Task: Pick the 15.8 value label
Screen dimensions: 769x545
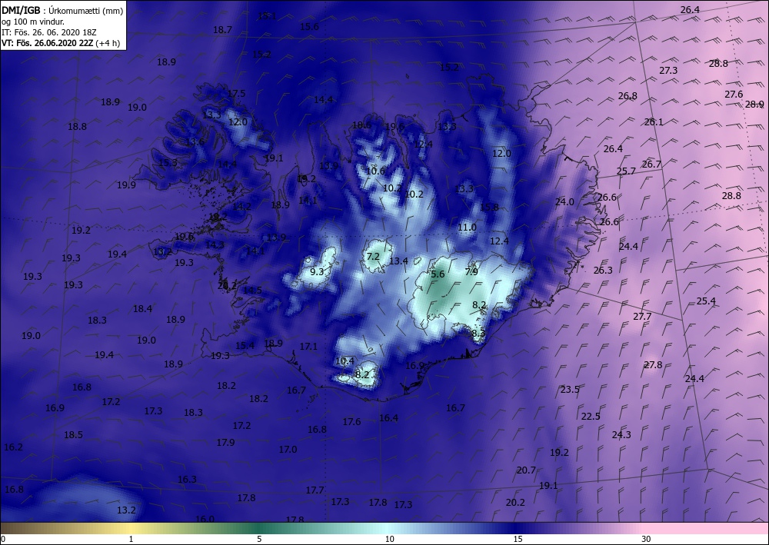Action: (x=489, y=208)
